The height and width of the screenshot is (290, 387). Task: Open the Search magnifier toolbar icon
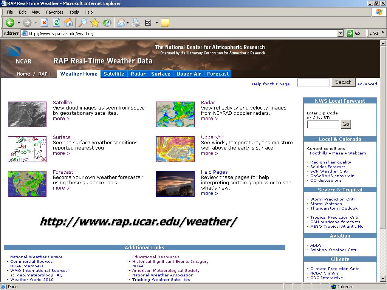pos(83,23)
